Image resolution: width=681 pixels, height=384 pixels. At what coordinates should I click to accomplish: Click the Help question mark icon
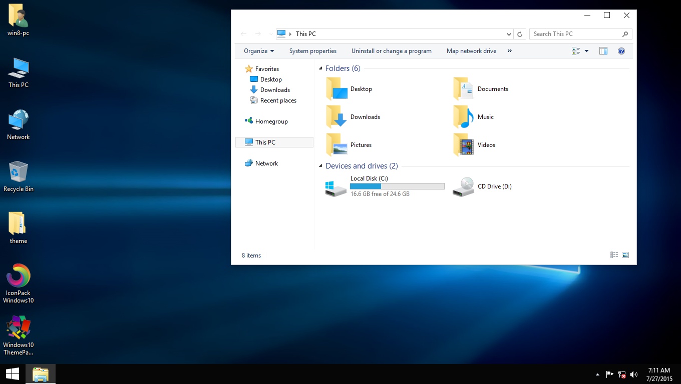tap(621, 50)
